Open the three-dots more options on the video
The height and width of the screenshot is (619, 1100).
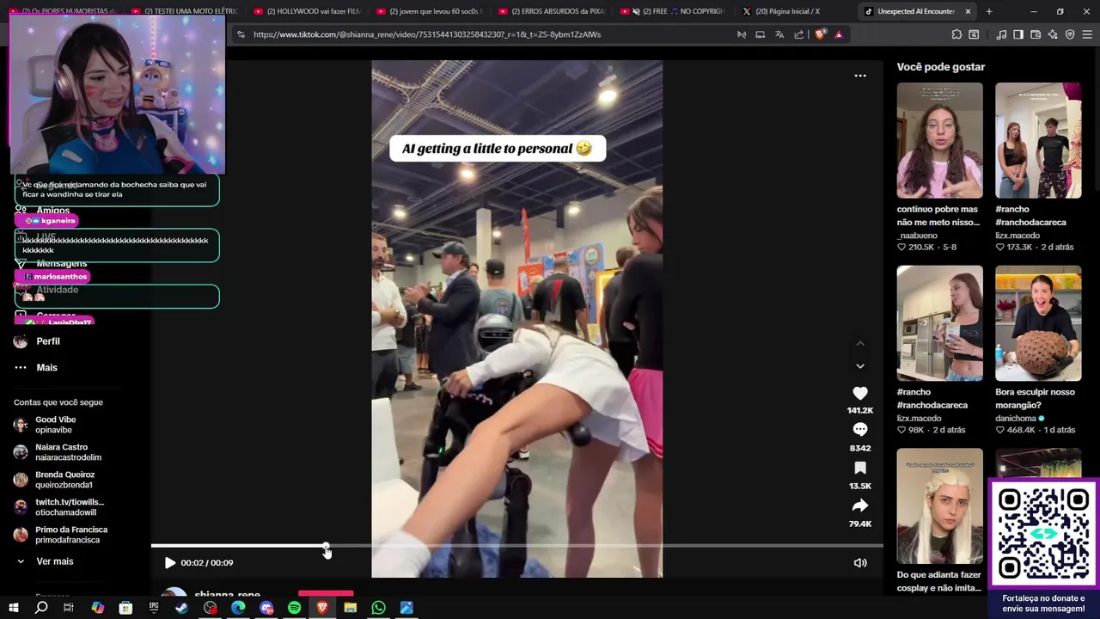pyautogui.click(x=860, y=76)
